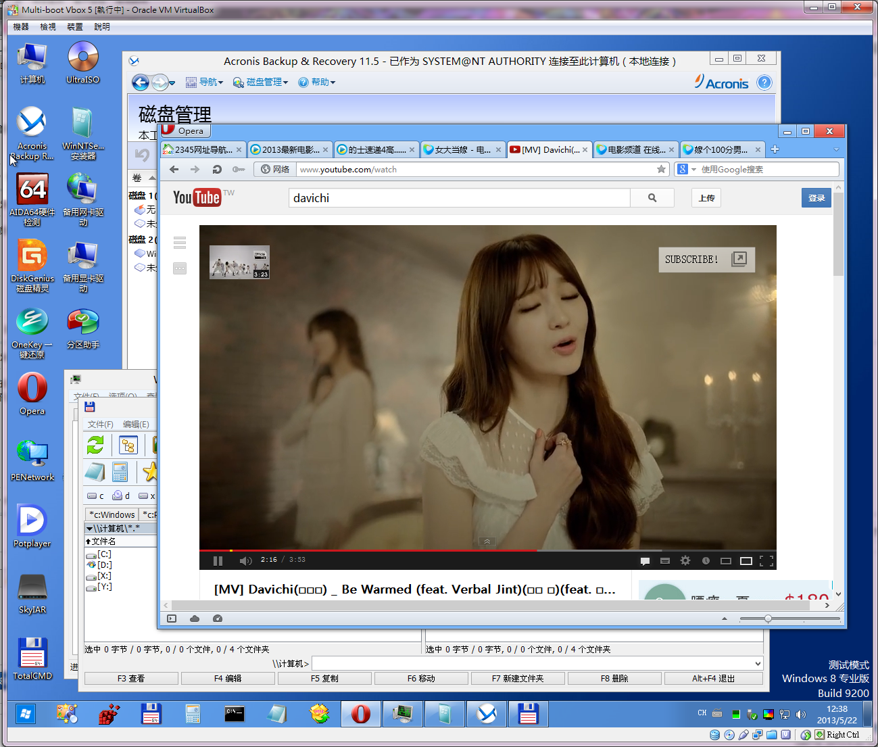
Task: Click Acronis back navigation arrow
Action: point(141,82)
